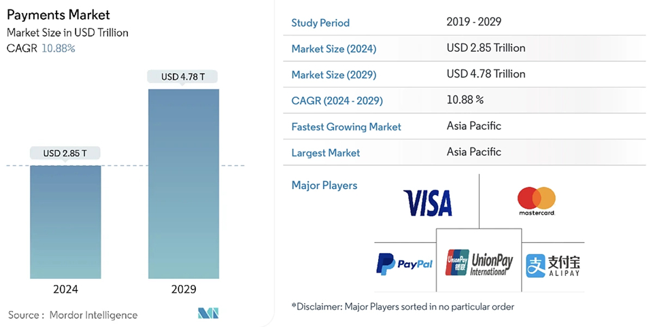This screenshot has width=653, height=327.
Task: Click Asia Pacific in Largest Market row
Action: (474, 152)
